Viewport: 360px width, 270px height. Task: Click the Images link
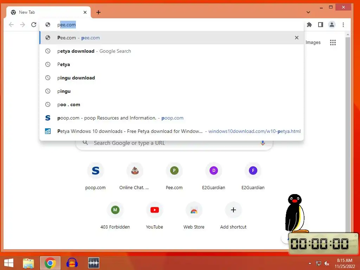pos(313,43)
